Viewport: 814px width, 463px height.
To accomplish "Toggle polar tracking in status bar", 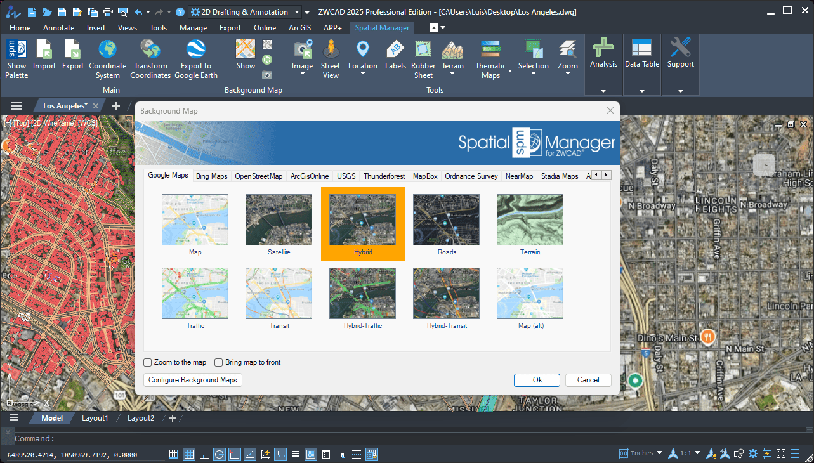I will tap(220, 453).
